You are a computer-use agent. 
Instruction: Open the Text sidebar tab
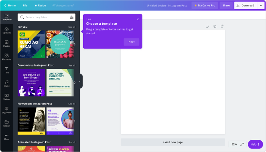(6, 70)
